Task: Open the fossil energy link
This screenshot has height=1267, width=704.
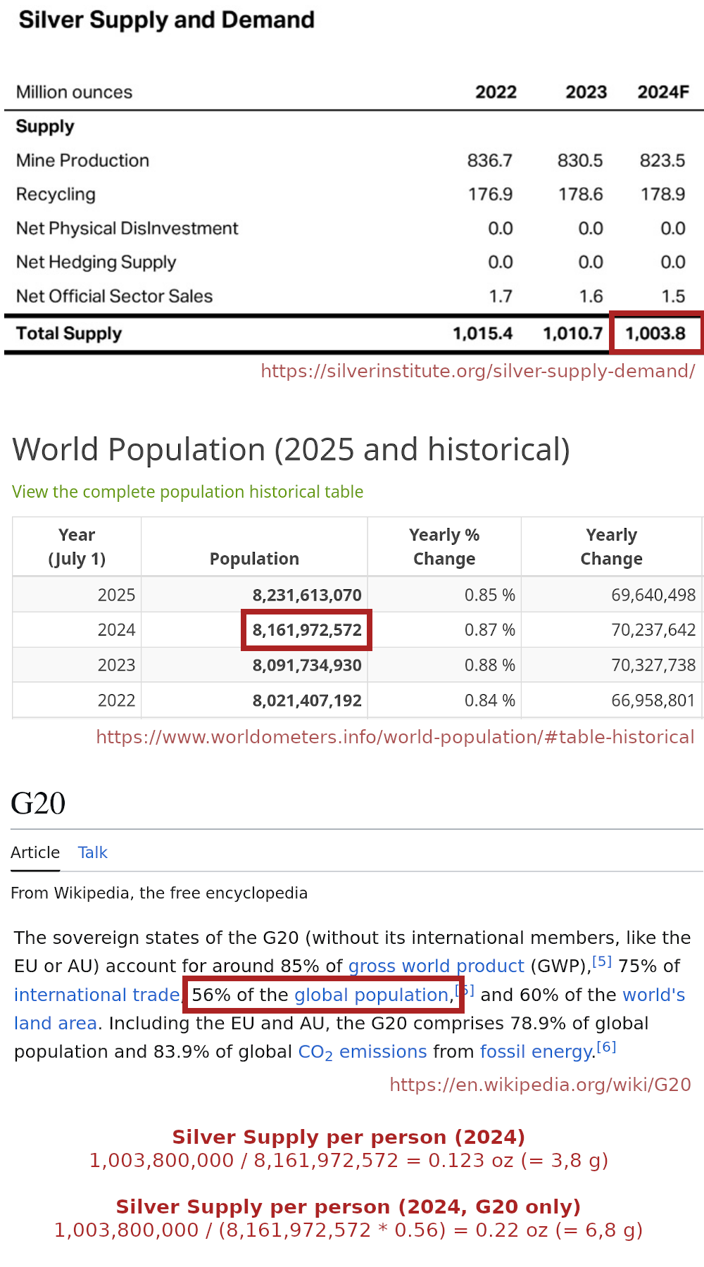Action: (x=536, y=1052)
